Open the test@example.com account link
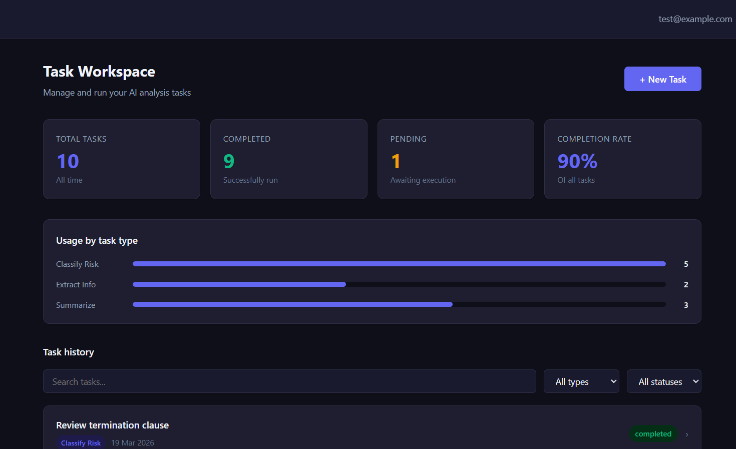 tap(695, 19)
